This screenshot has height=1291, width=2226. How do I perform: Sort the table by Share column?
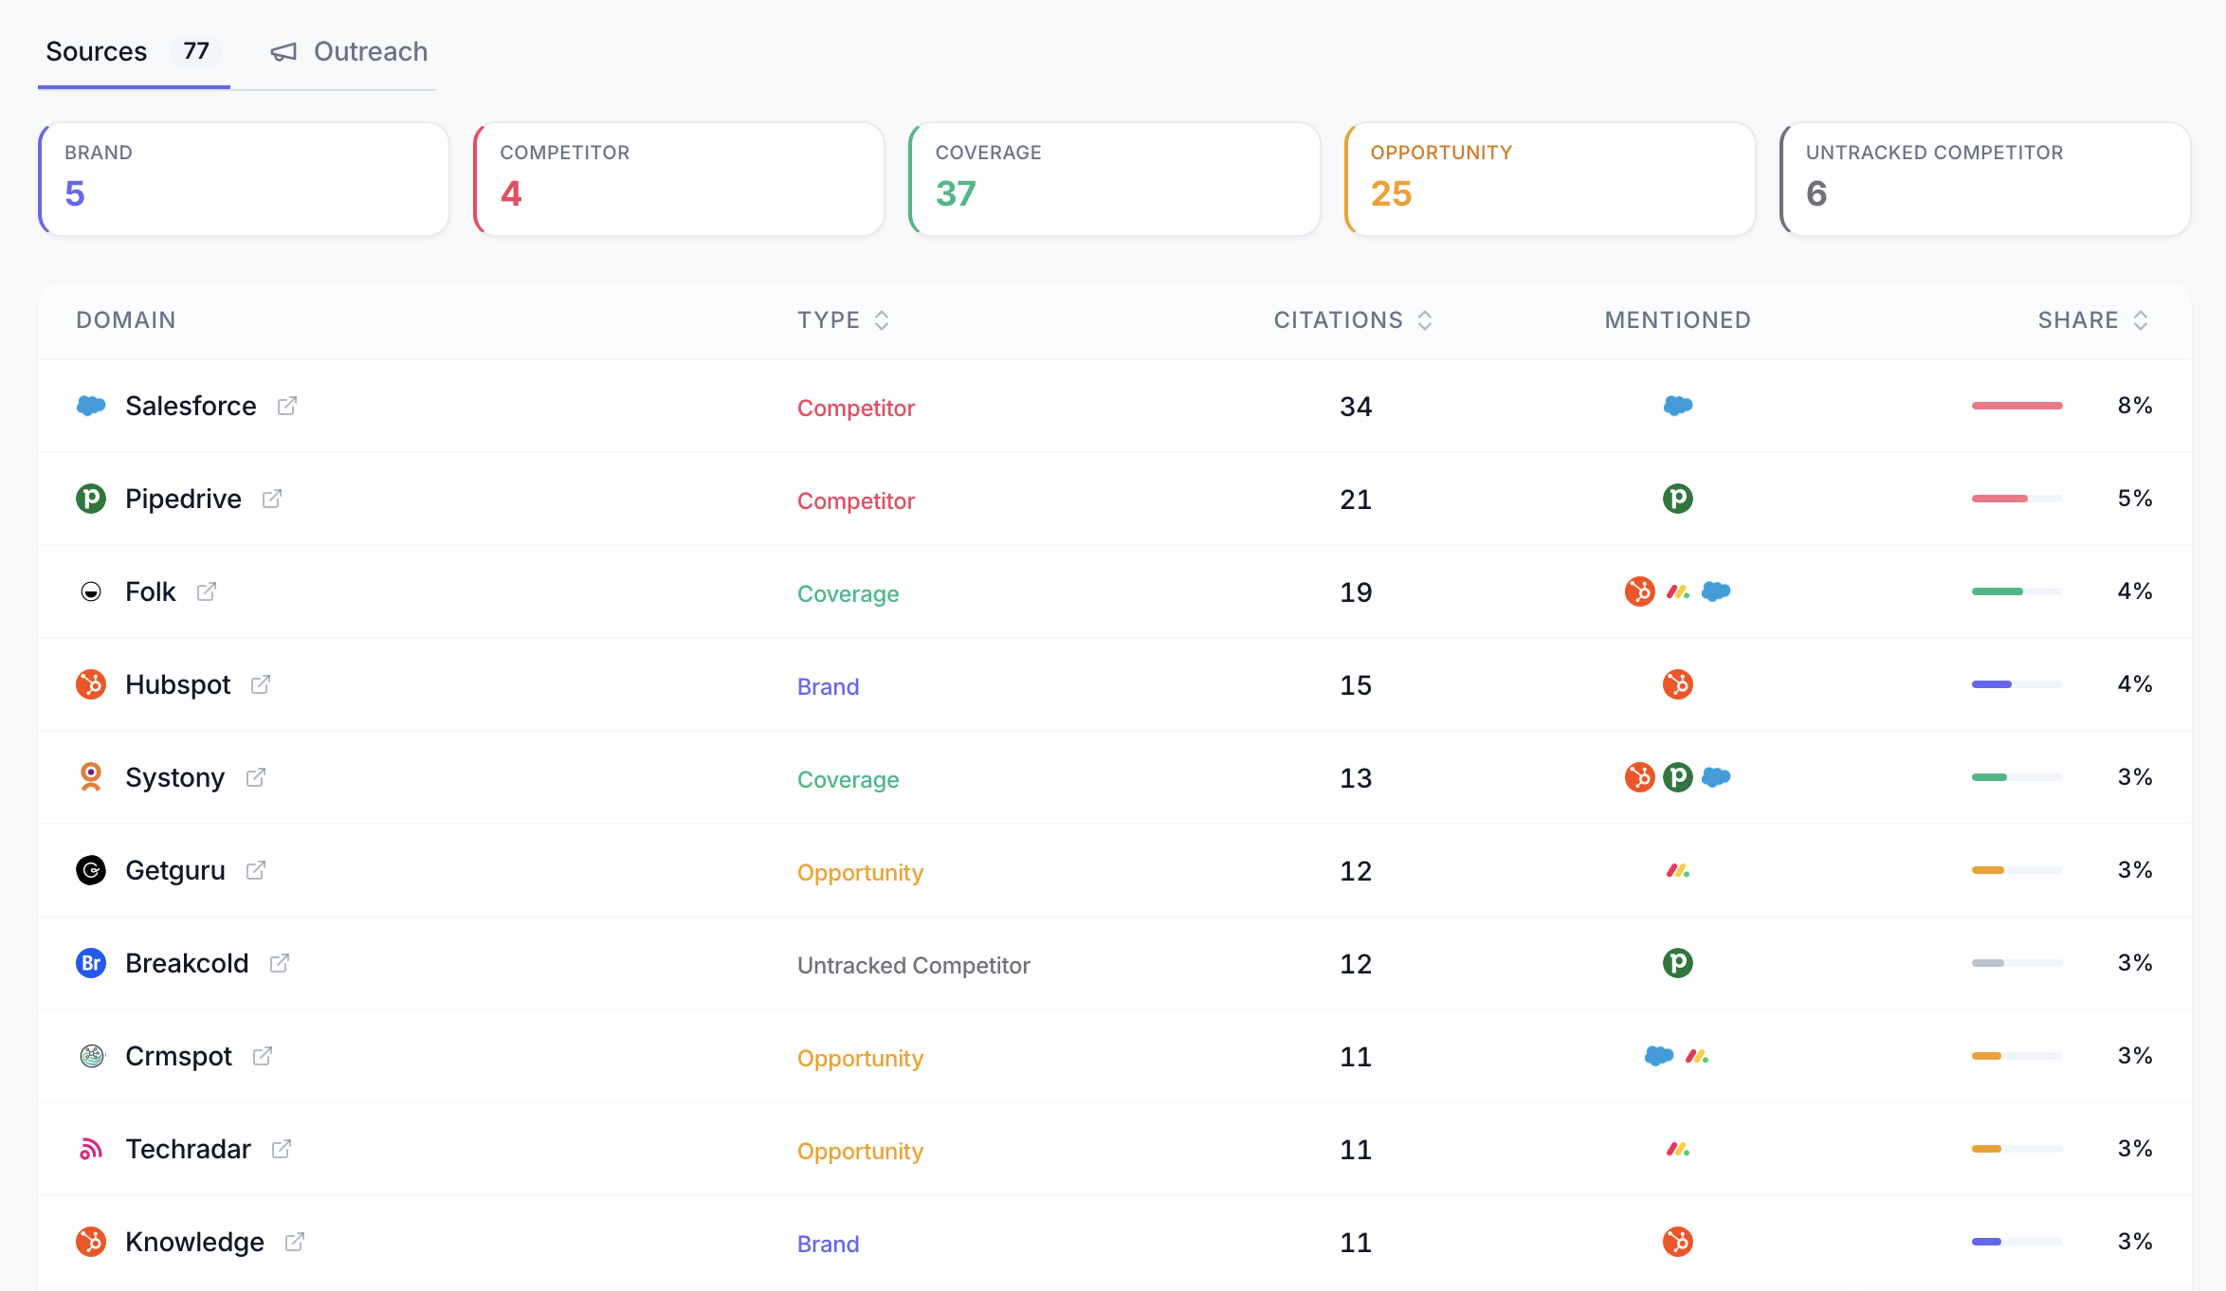click(2140, 320)
